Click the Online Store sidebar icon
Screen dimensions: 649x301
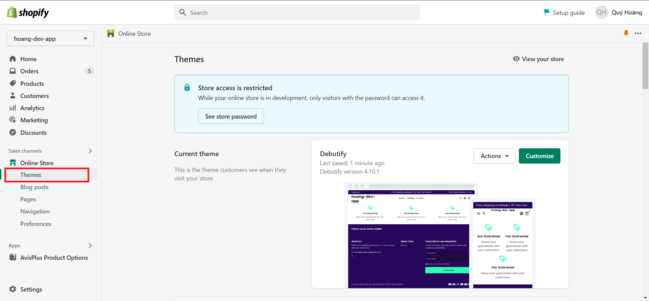click(x=13, y=163)
